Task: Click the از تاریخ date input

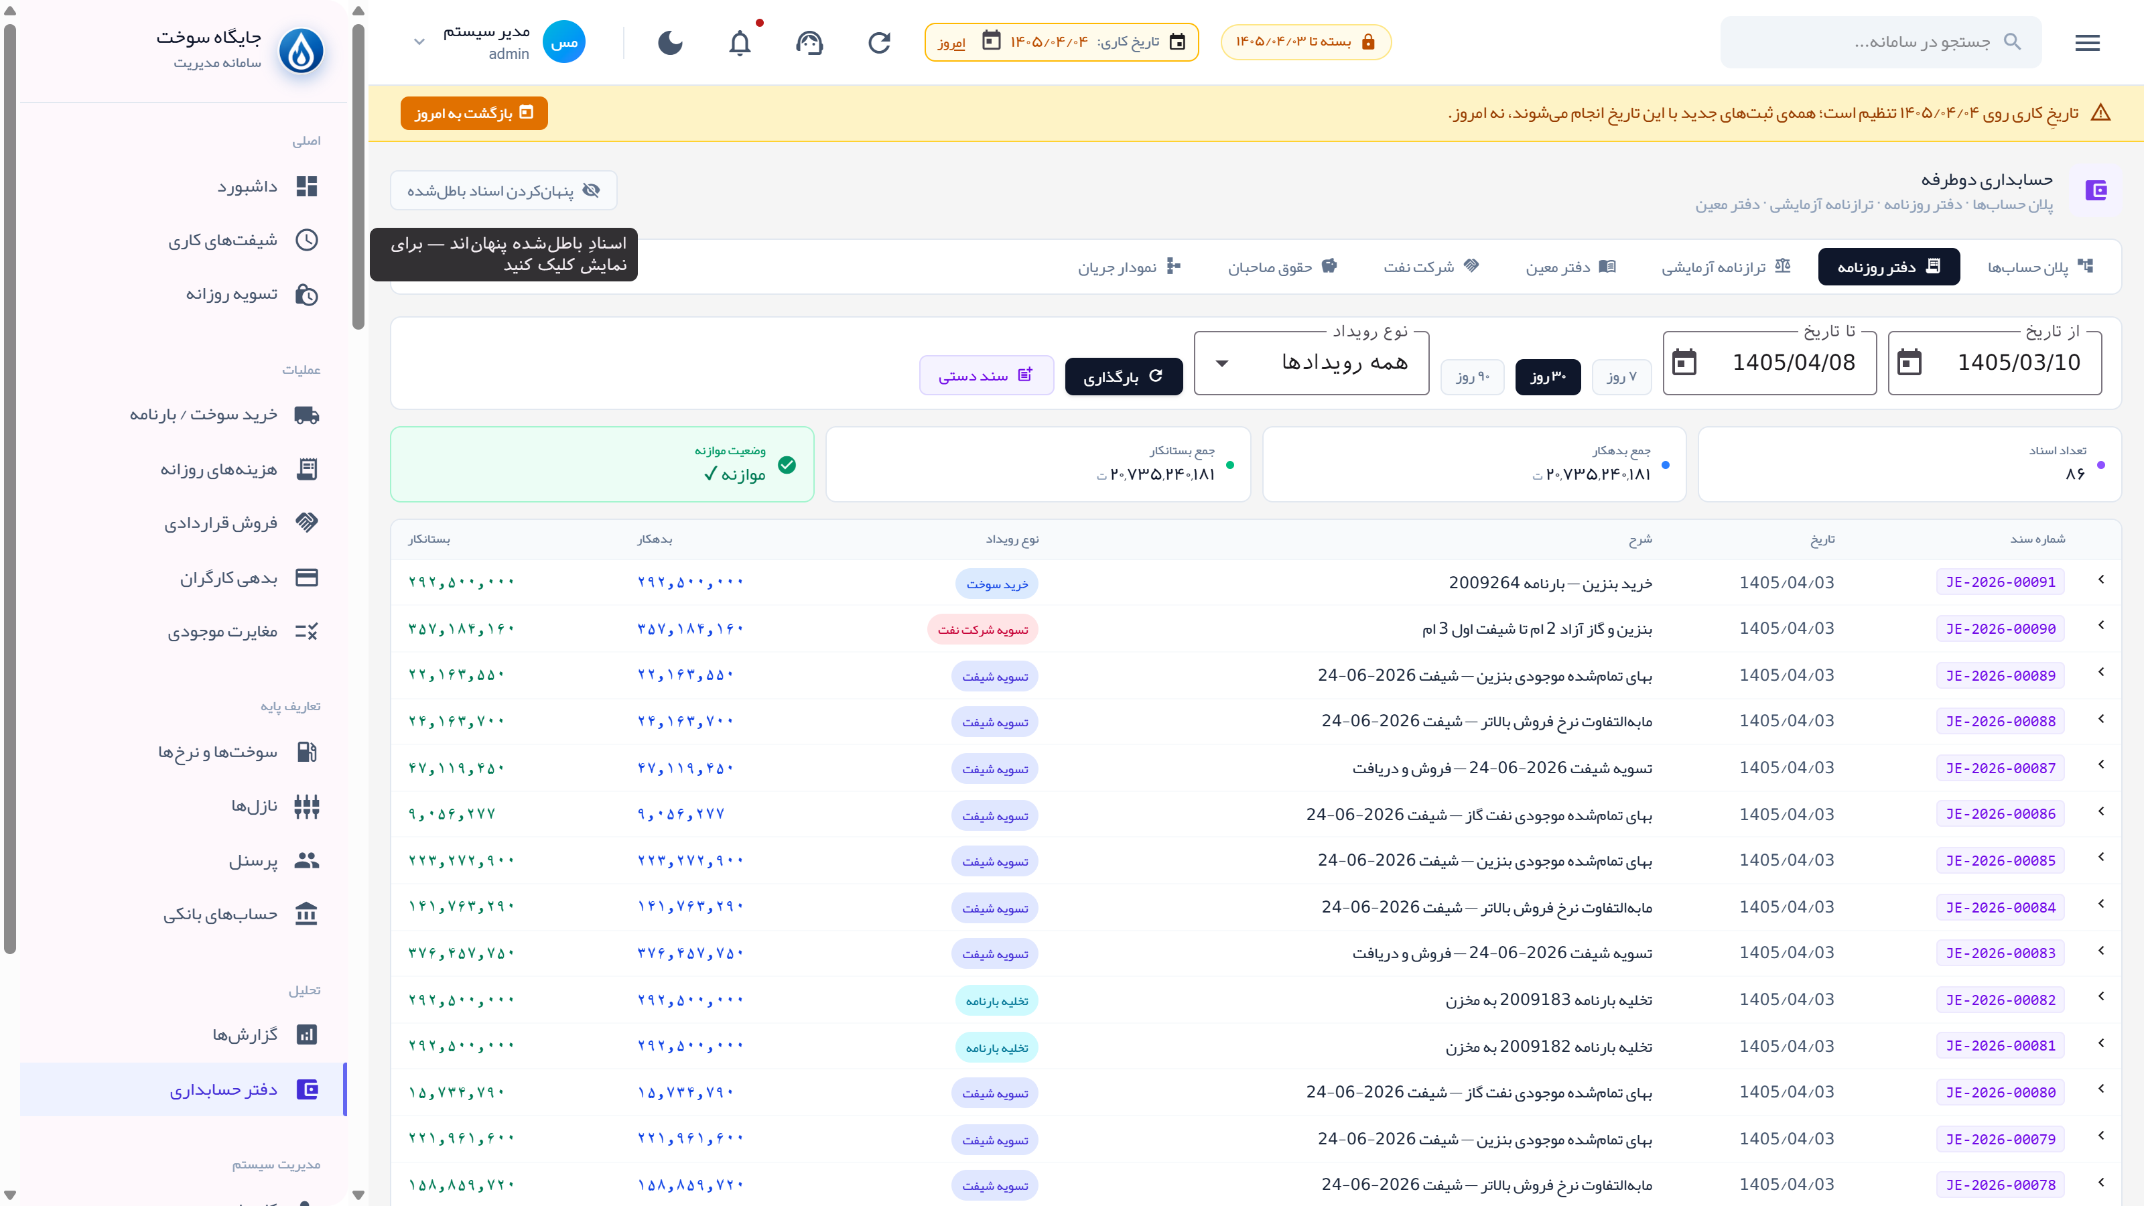Action: 1995,362
